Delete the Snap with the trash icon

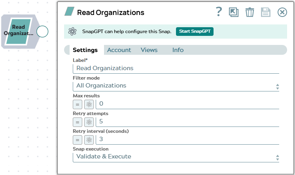click(x=250, y=12)
